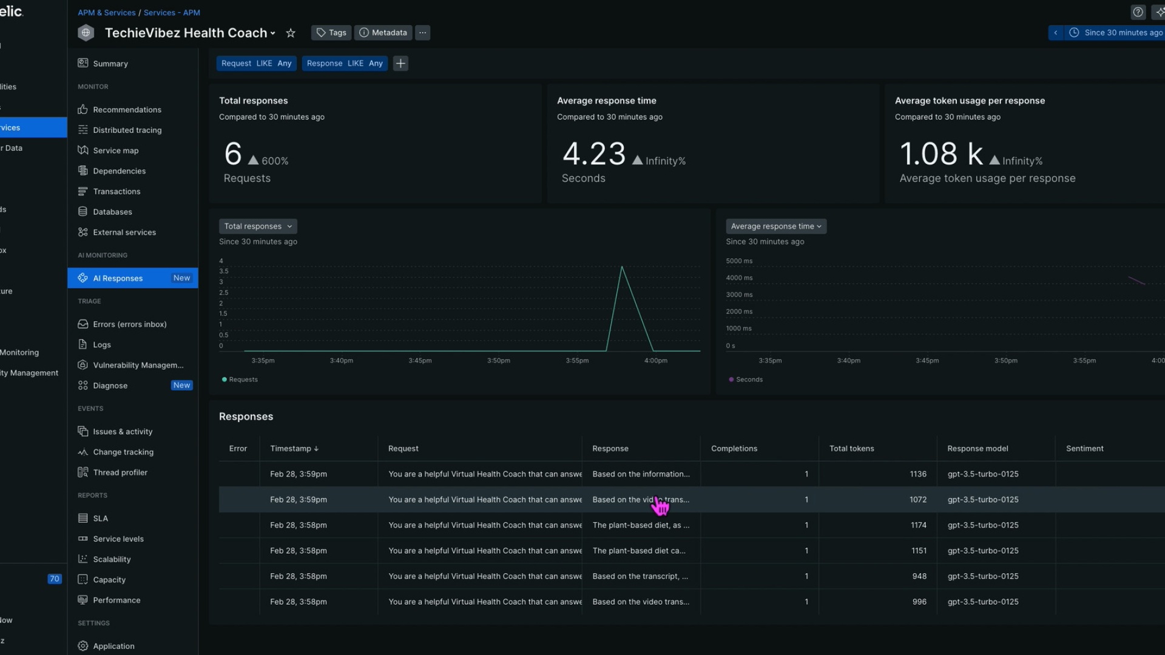
Task: Click the Dependencies icon
Action: pyautogui.click(x=83, y=170)
